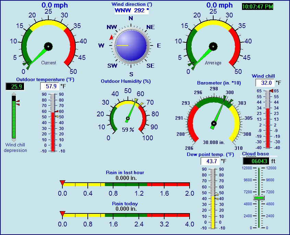
Task: Click the yellow dew point thermometer column
Action: point(213,212)
